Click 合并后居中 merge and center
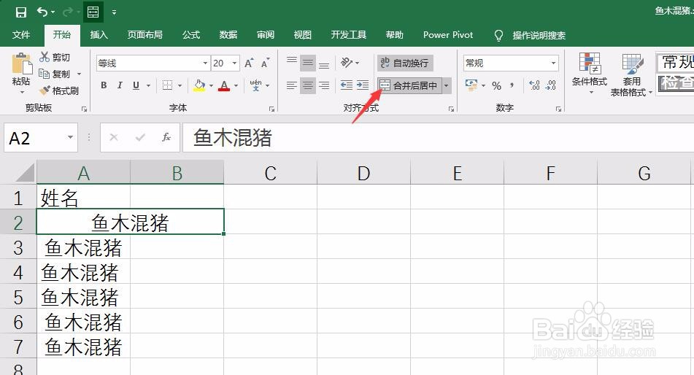Image resolution: width=694 pixels, height=375 pixels. pos(409,85)
